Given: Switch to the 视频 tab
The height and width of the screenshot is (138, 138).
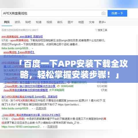Looking at the screenshot, I should point(49,22).
